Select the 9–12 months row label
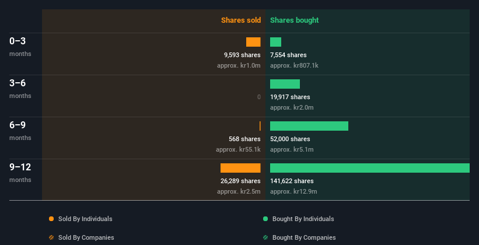Screen dimensions: 479x245 point(20,173)
